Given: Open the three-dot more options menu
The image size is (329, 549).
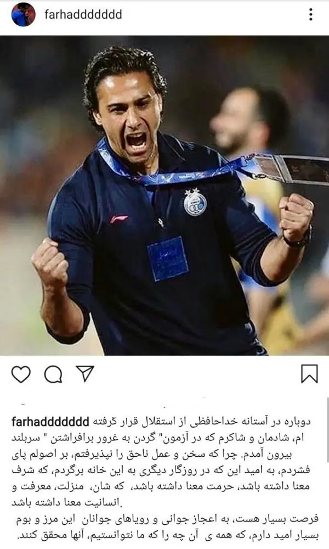Looking at the screenshot, I should (310, 14).
